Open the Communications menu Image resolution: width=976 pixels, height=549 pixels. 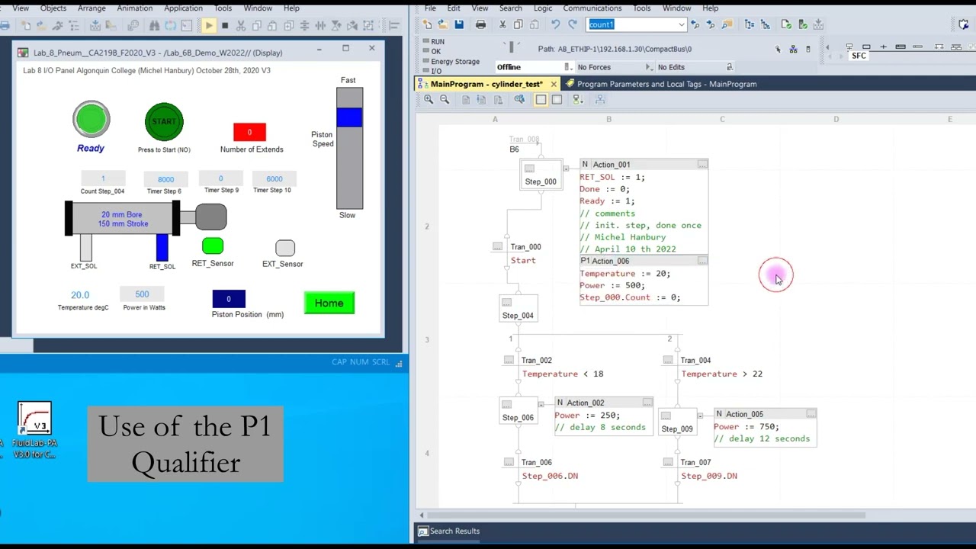point(592,8)
